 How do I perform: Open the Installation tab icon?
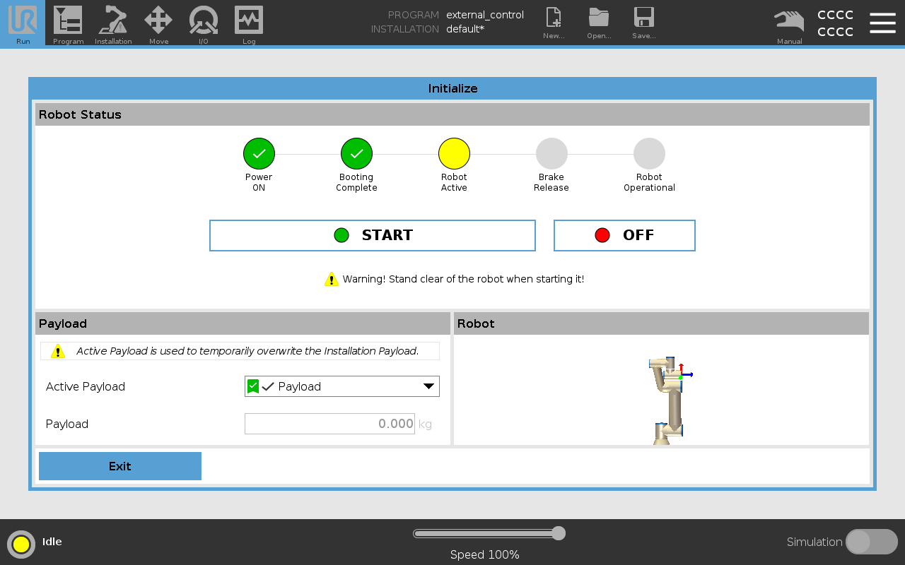(113, 21)
